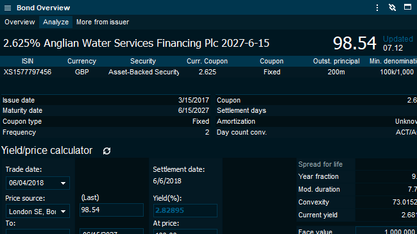417x234 pixels.
Task: Expand the Price source dropdown arrow
Action: click(63, 212)
